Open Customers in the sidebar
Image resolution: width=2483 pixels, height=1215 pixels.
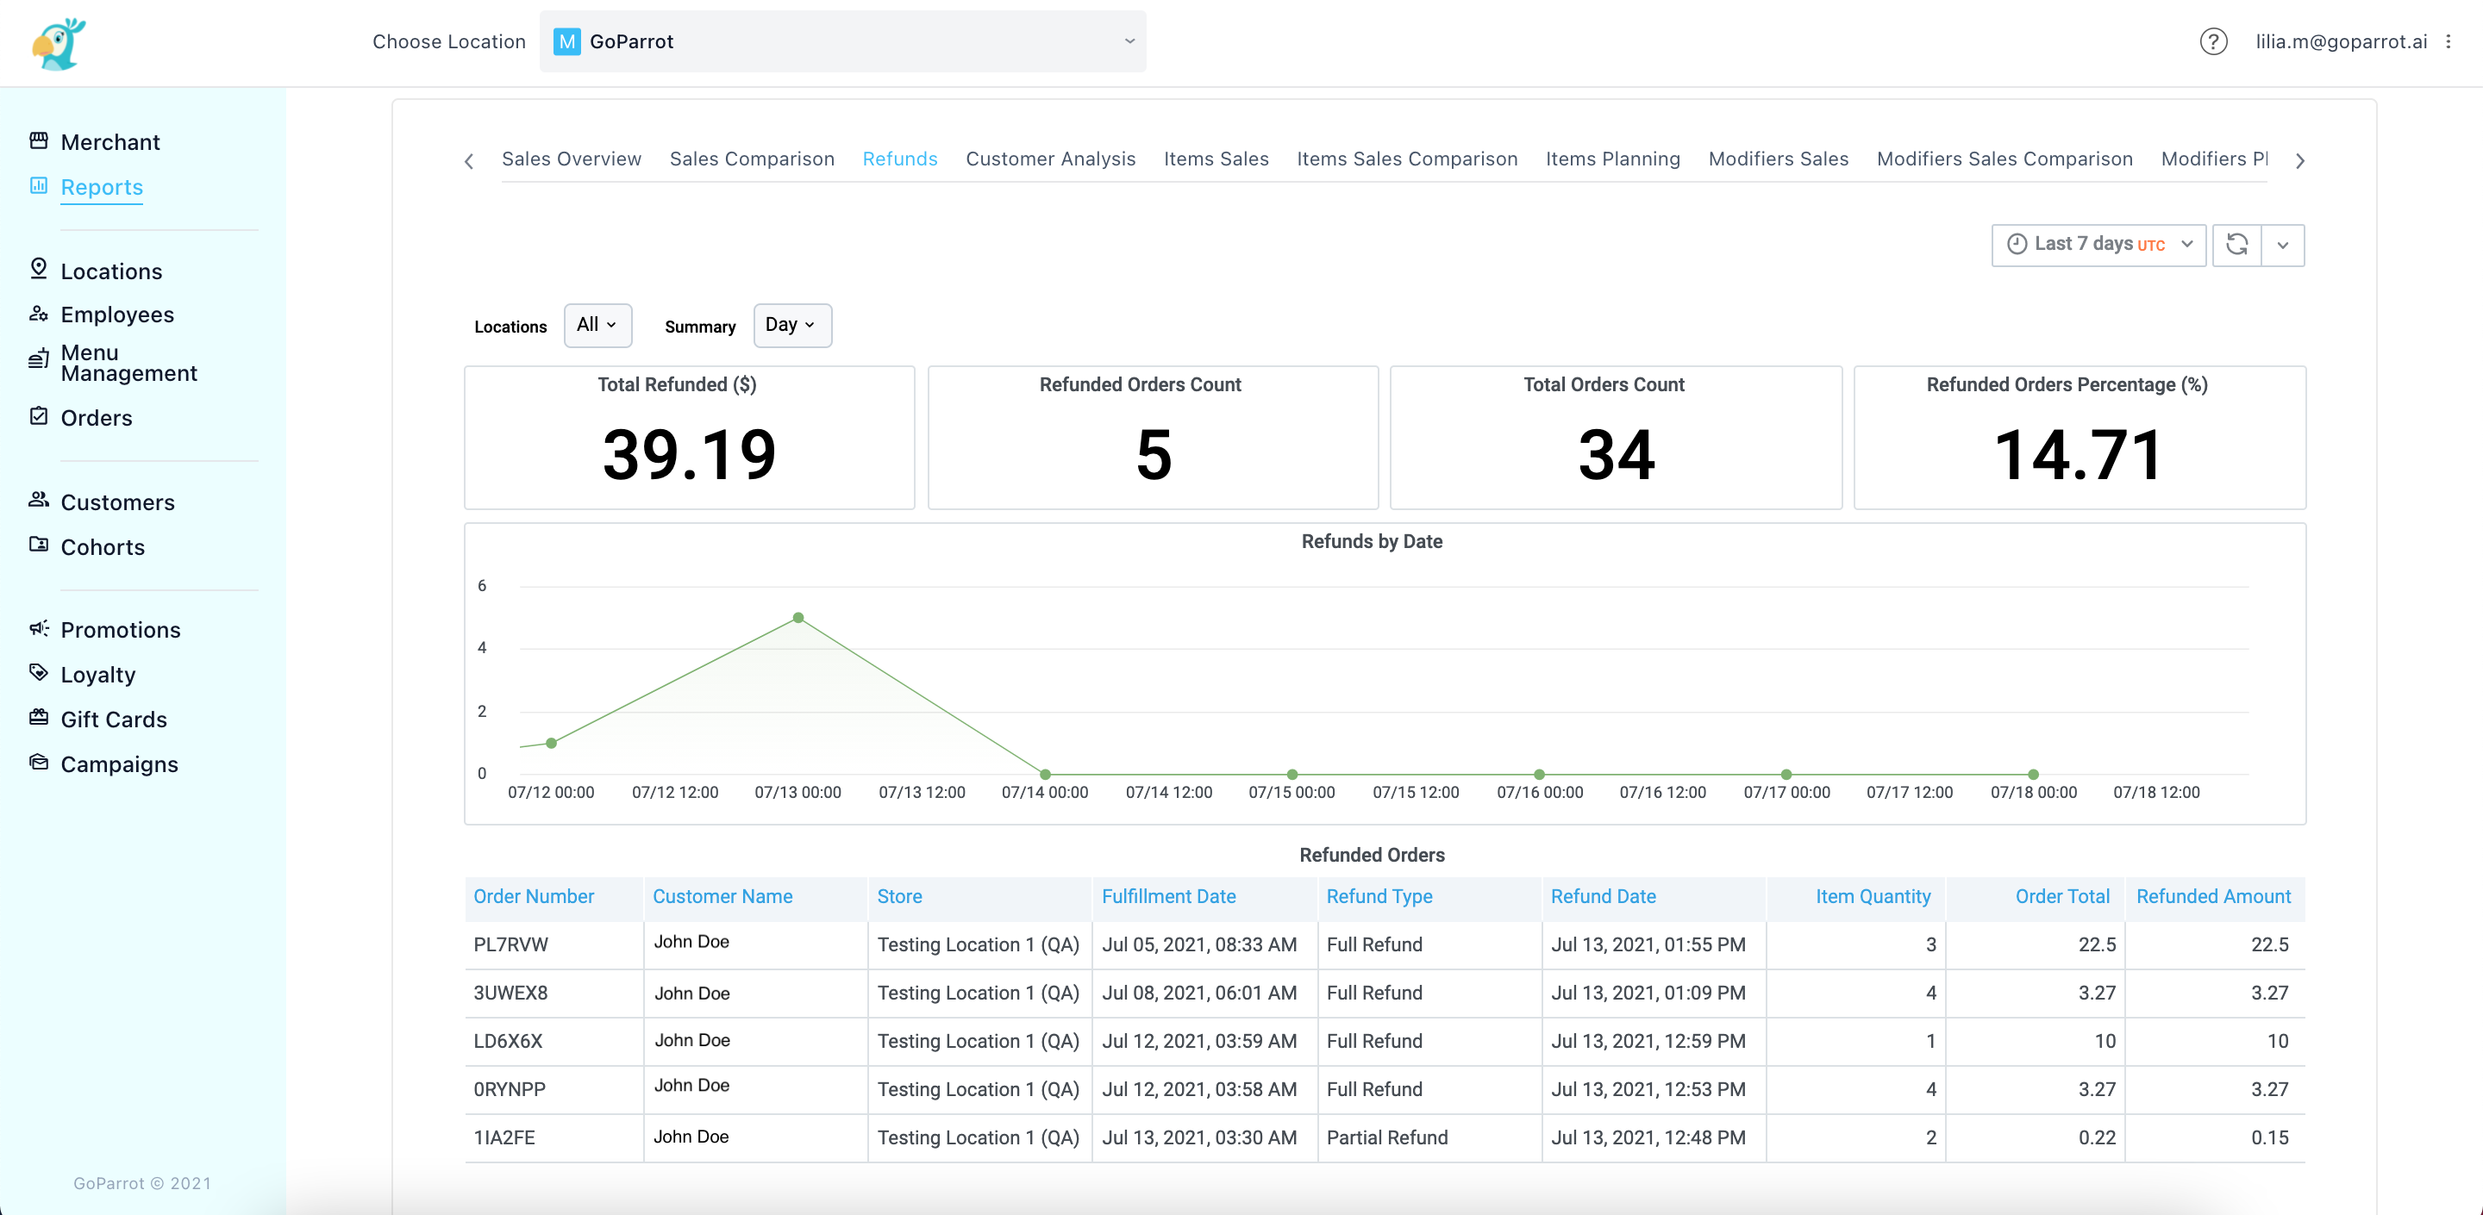pos(117,502)
